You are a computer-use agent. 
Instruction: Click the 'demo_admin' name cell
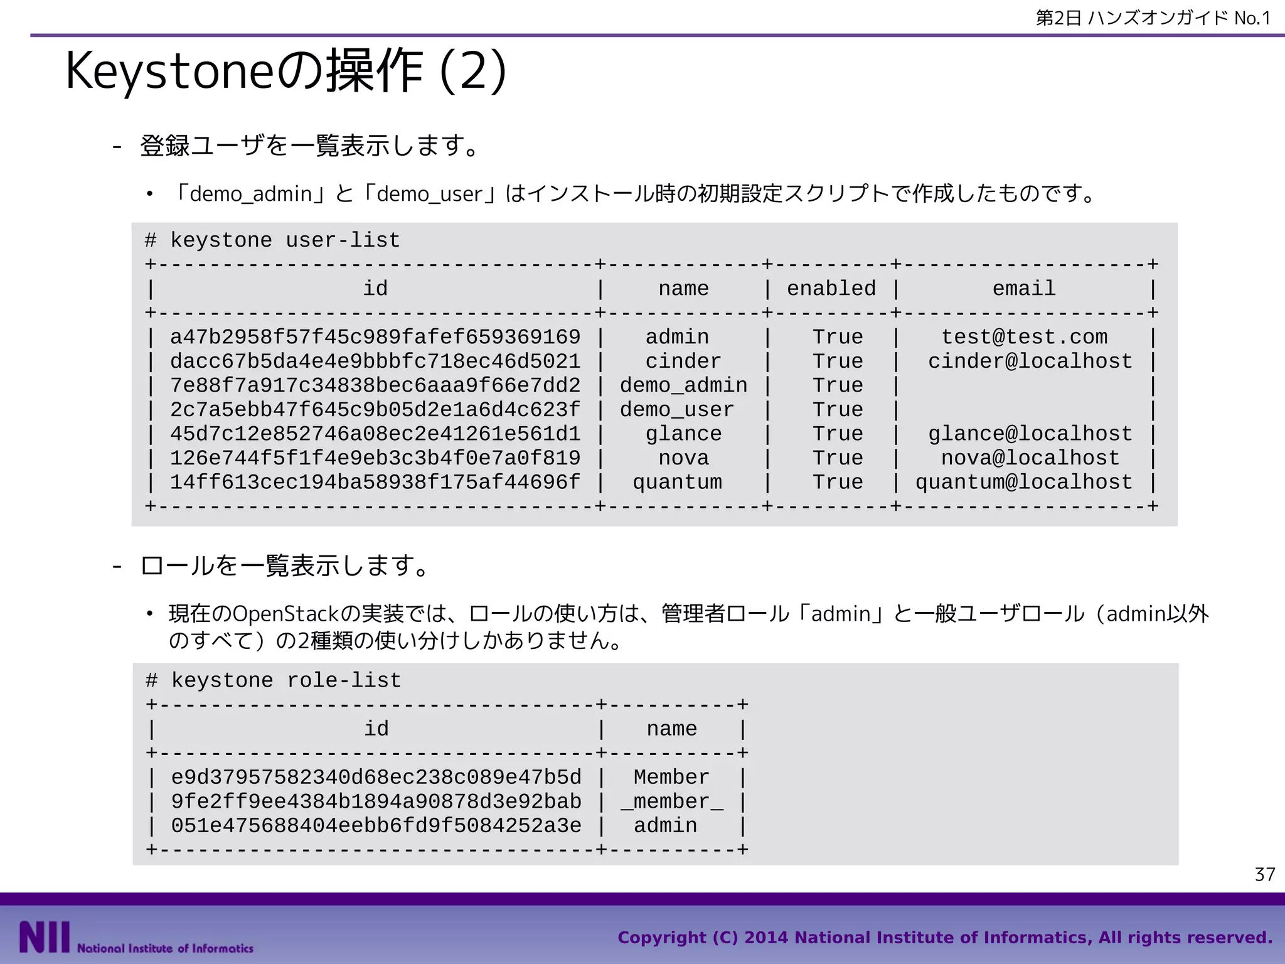pos(683,385)
